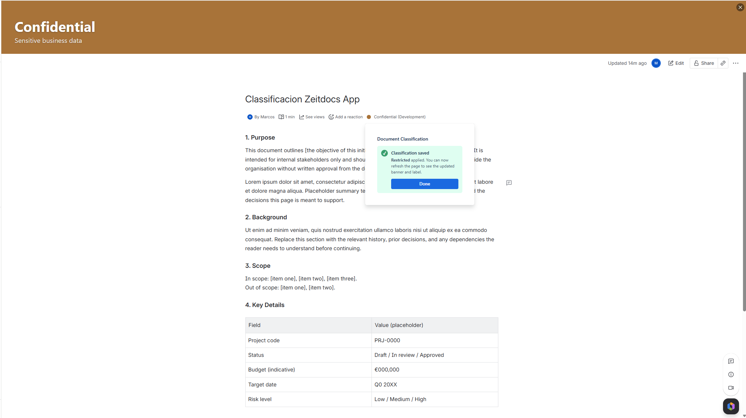Close the classification banner with X
The width and height of the screenshot is (746, 418).
[x=740, y=7]
